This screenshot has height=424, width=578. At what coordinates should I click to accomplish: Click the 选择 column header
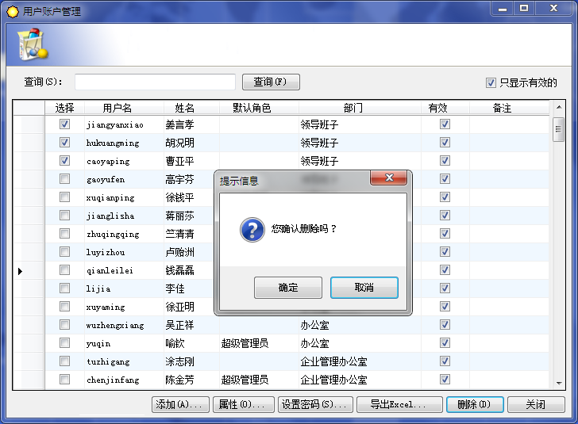tap(64, 108)
